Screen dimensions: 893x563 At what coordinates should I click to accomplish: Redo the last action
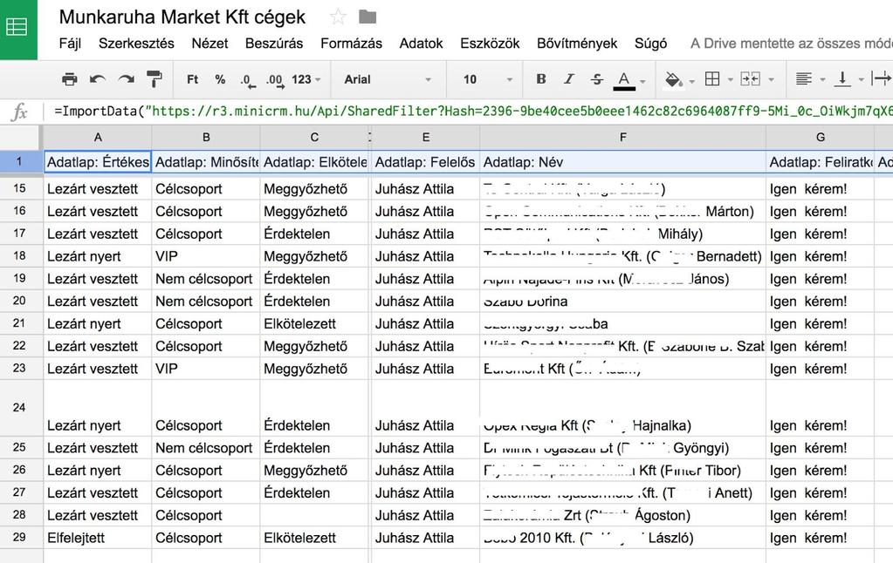[x=127, y=79]
